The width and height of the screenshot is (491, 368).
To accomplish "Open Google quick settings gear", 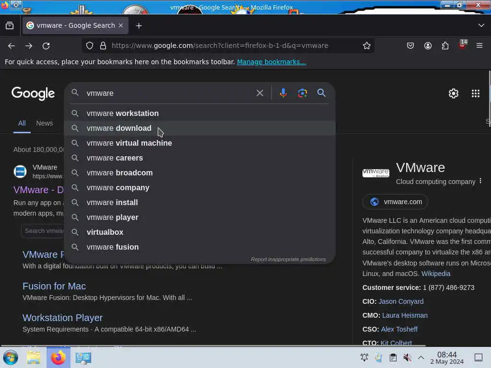I will 454,93.
